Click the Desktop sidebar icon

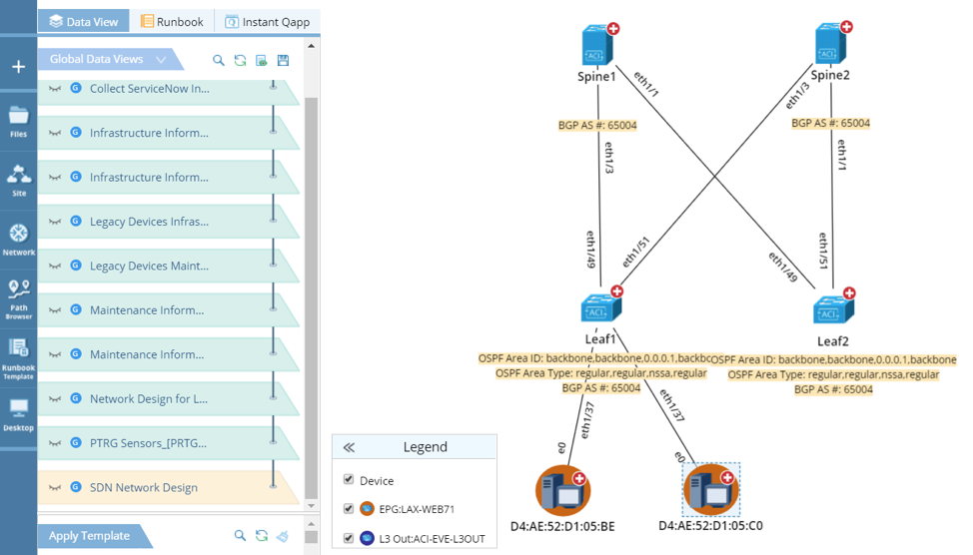(18, 413)
